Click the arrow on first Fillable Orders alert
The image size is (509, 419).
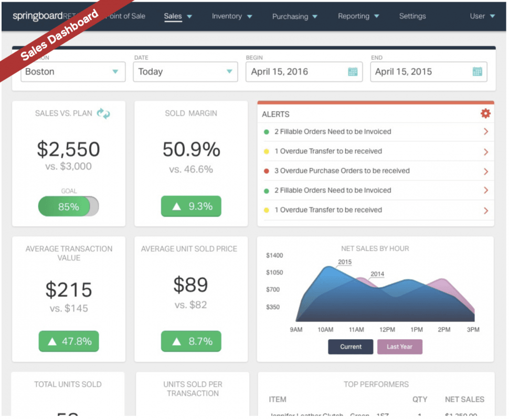(x=485, y=132)
